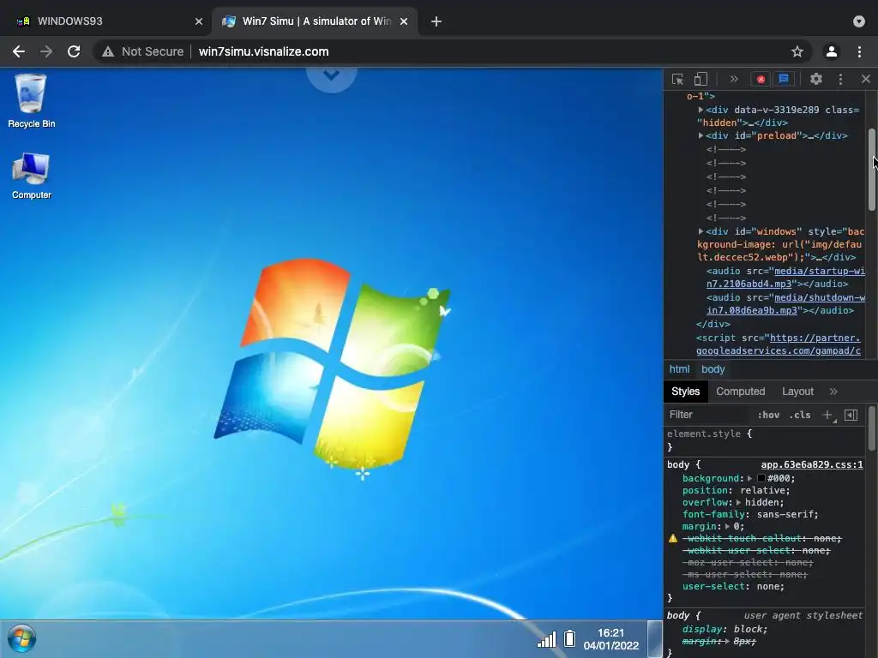The height and width of the screenshot is (658, 878).
Task: Close the WINDOWS93 browser tab
Action: click(x=199, y=21)
